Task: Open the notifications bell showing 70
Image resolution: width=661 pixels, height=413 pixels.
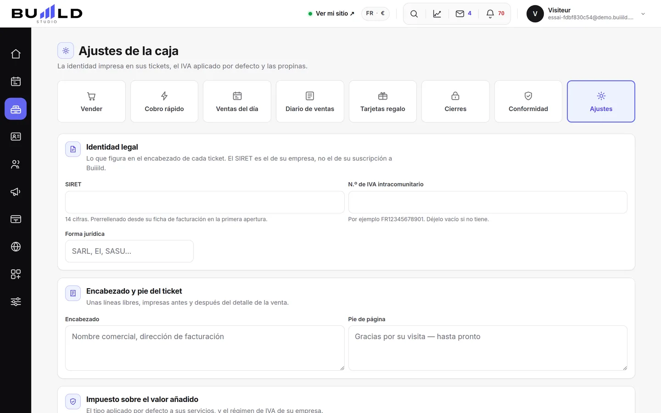Action: pyautogui.click(x=495, y=14)
